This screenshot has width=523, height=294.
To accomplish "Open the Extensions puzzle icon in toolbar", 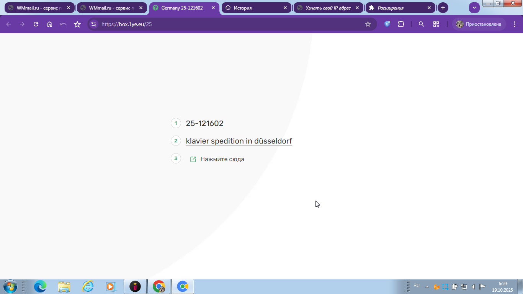I will pos(401,24).
